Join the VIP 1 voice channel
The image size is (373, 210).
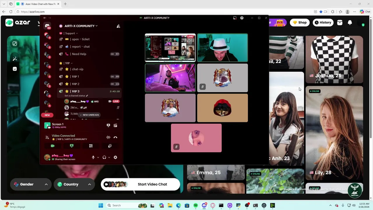pyautogui.click(x=89, y=77)
